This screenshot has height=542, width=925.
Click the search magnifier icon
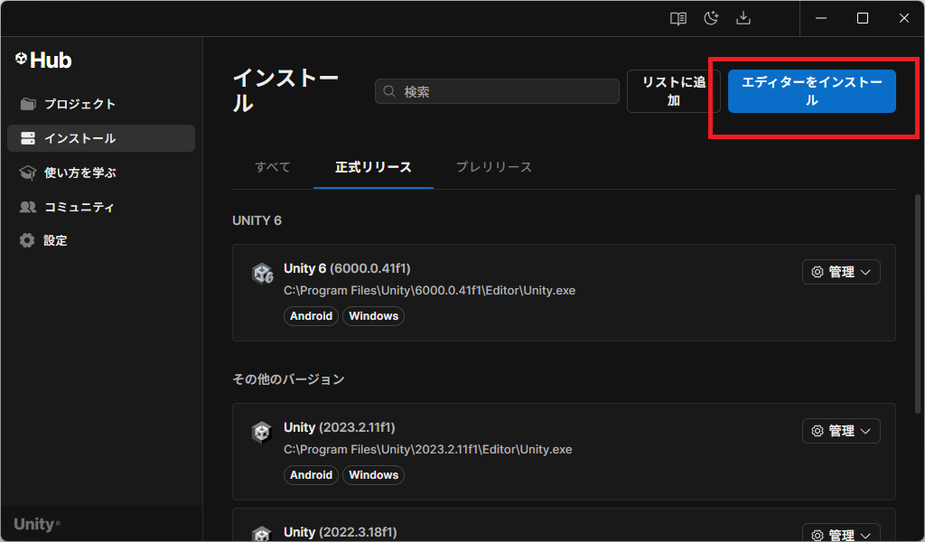click(x=388, y=91)
